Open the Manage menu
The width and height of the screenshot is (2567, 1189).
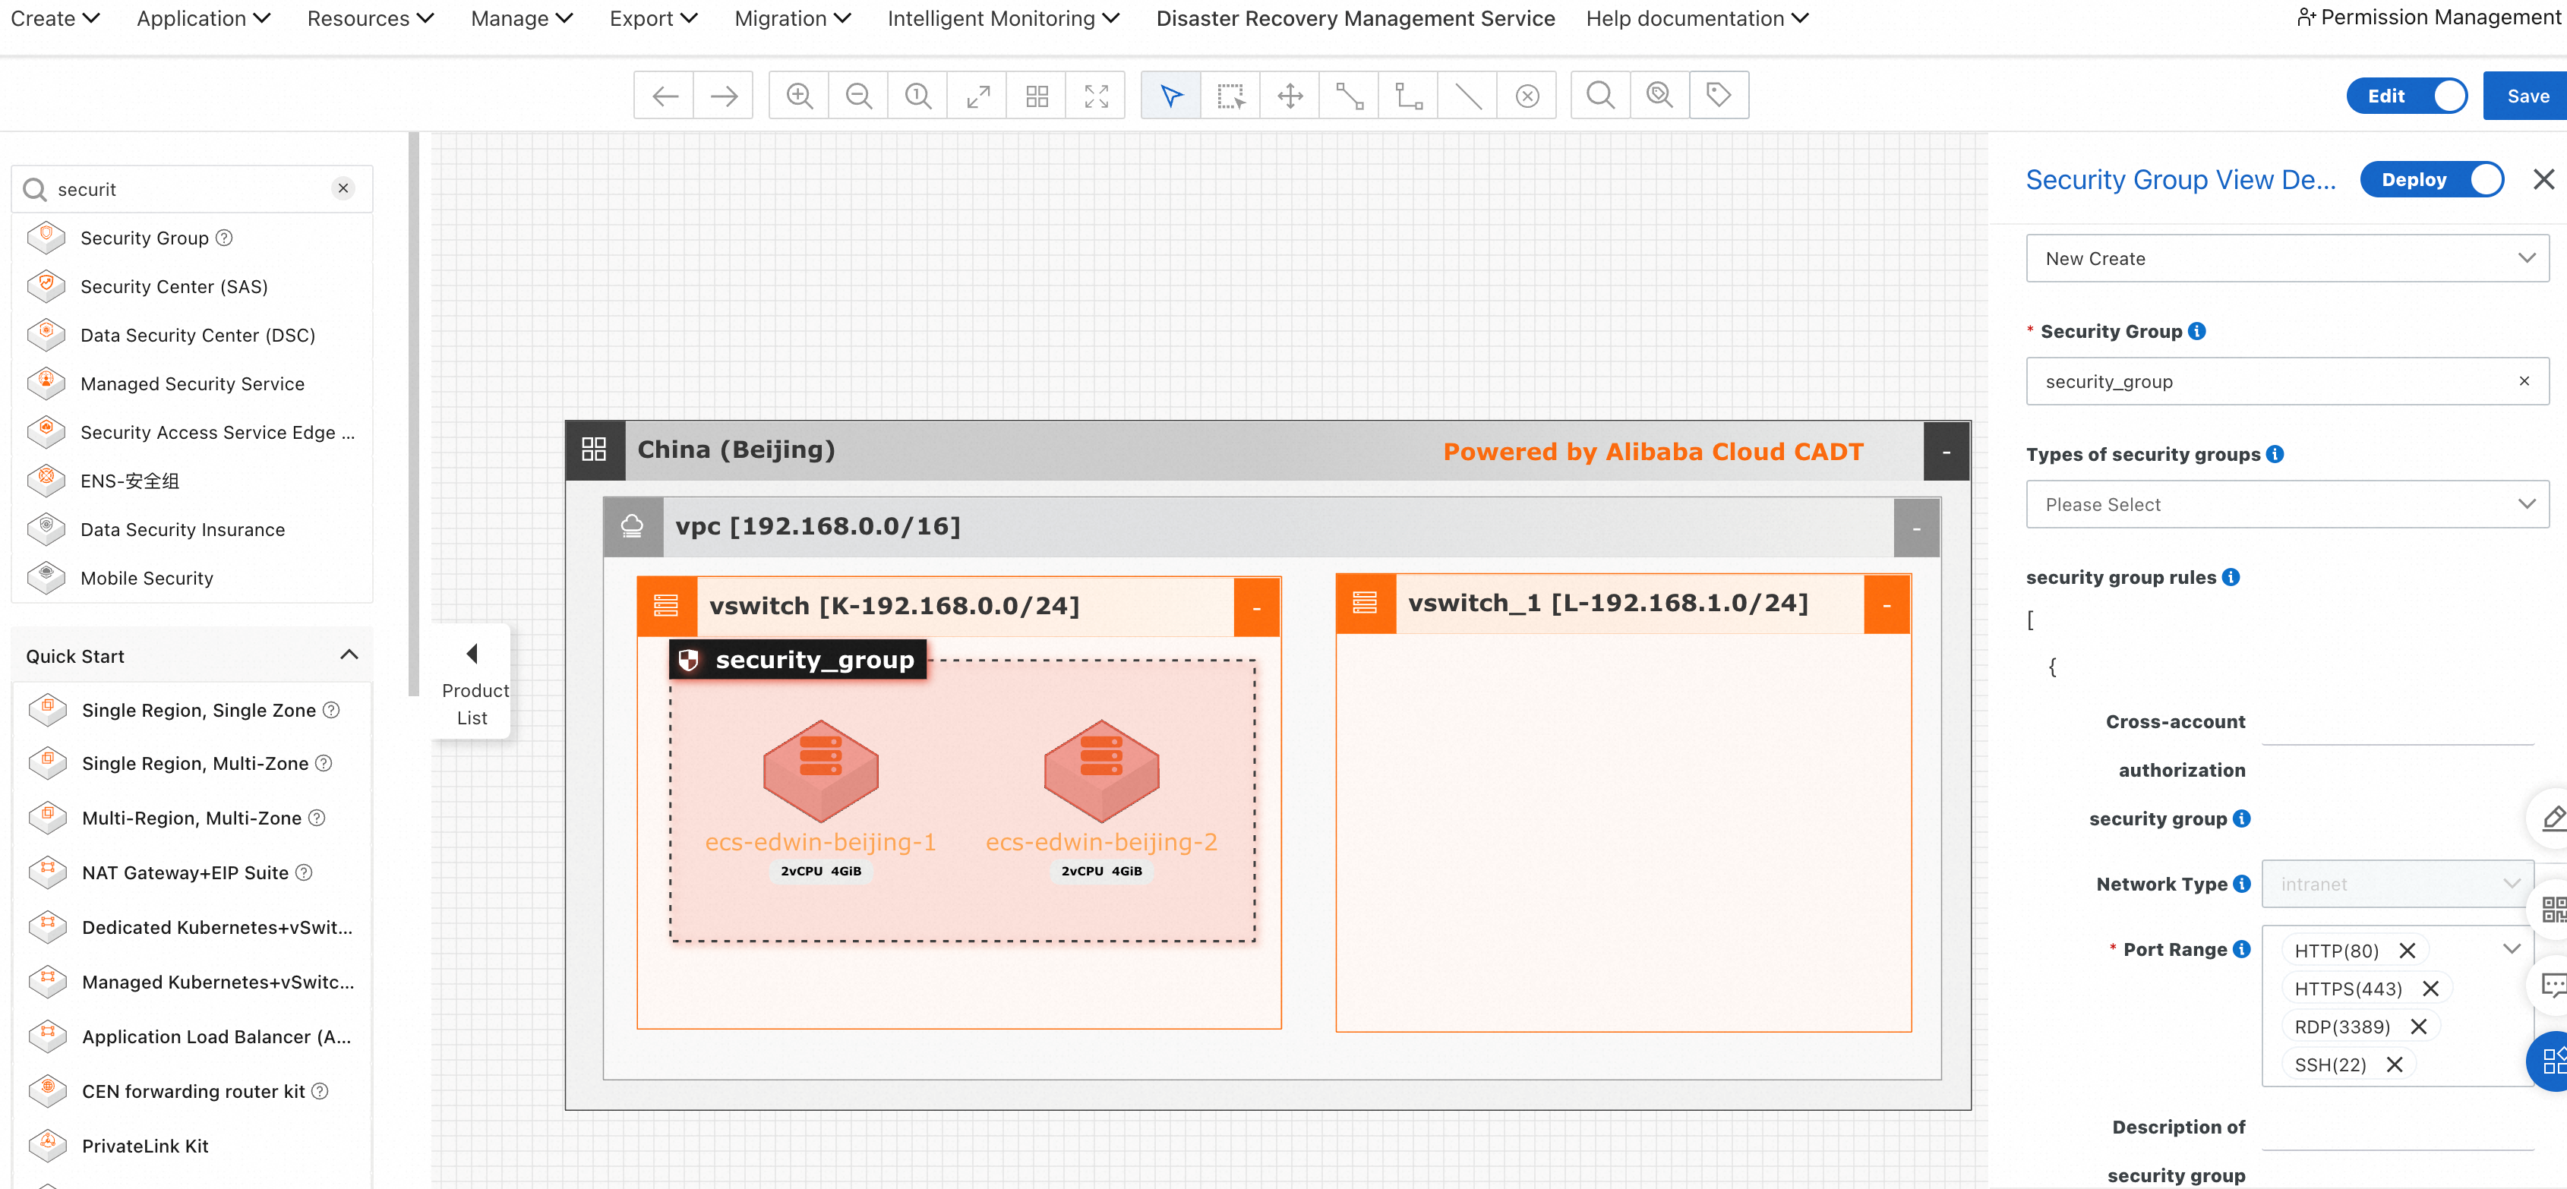point(521,19)
